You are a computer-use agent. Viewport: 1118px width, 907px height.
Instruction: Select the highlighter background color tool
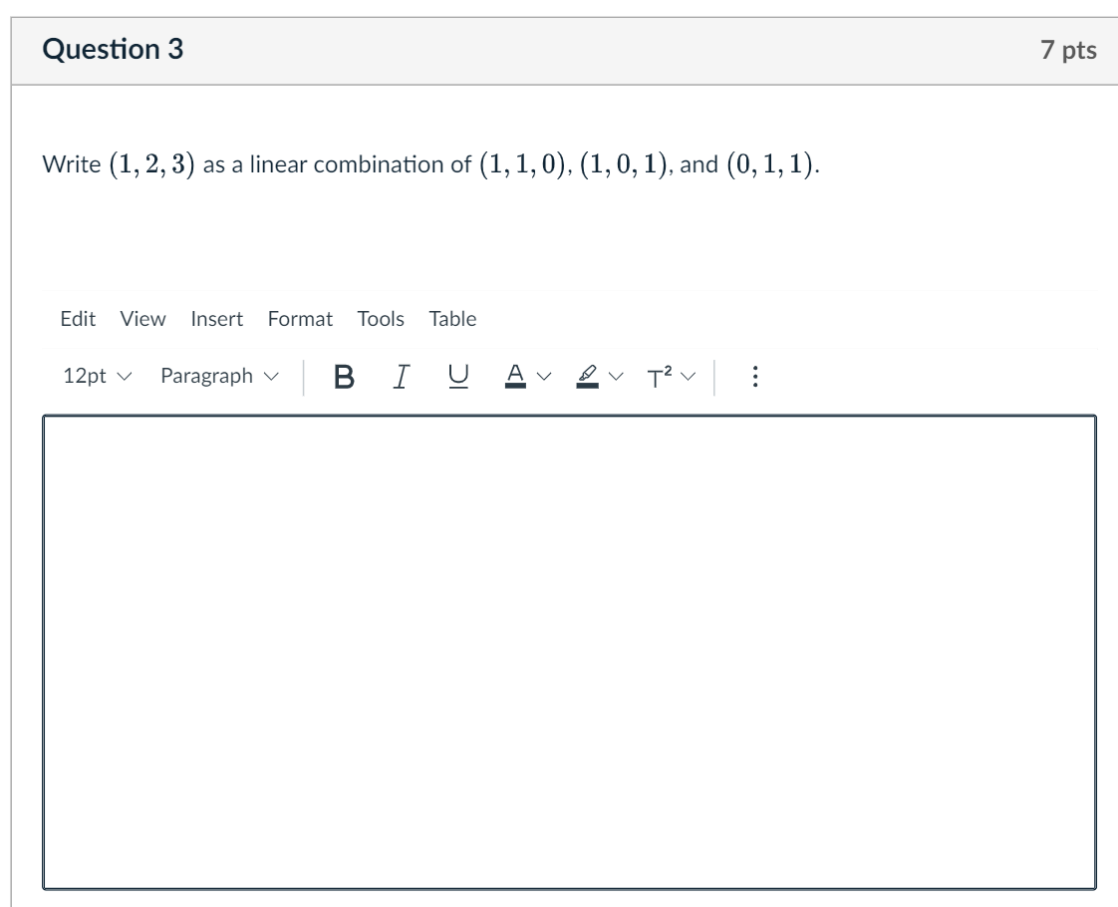point(585,376)
